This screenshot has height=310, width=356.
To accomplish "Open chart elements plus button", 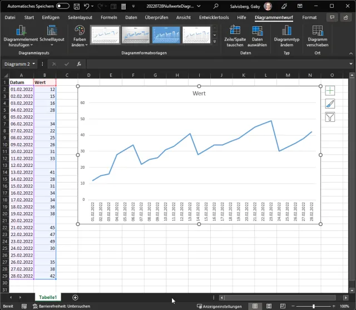I will (330, 90).
